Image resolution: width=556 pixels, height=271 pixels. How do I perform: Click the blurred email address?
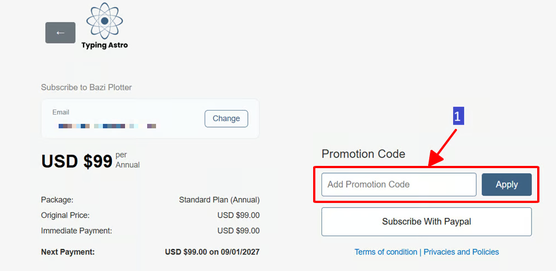(107, 126)
